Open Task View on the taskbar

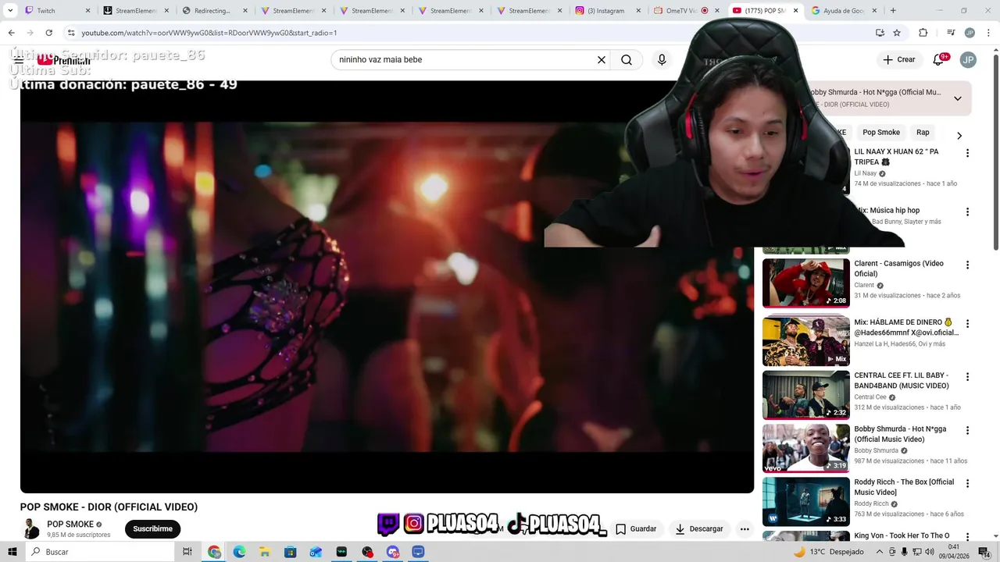point(187,552)
